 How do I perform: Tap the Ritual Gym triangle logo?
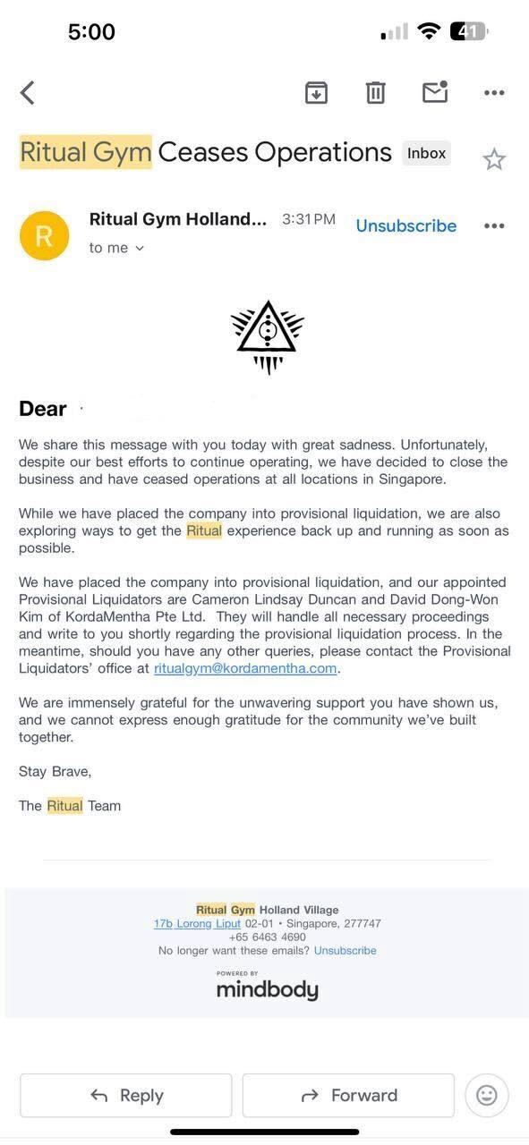tap(267, 337)
